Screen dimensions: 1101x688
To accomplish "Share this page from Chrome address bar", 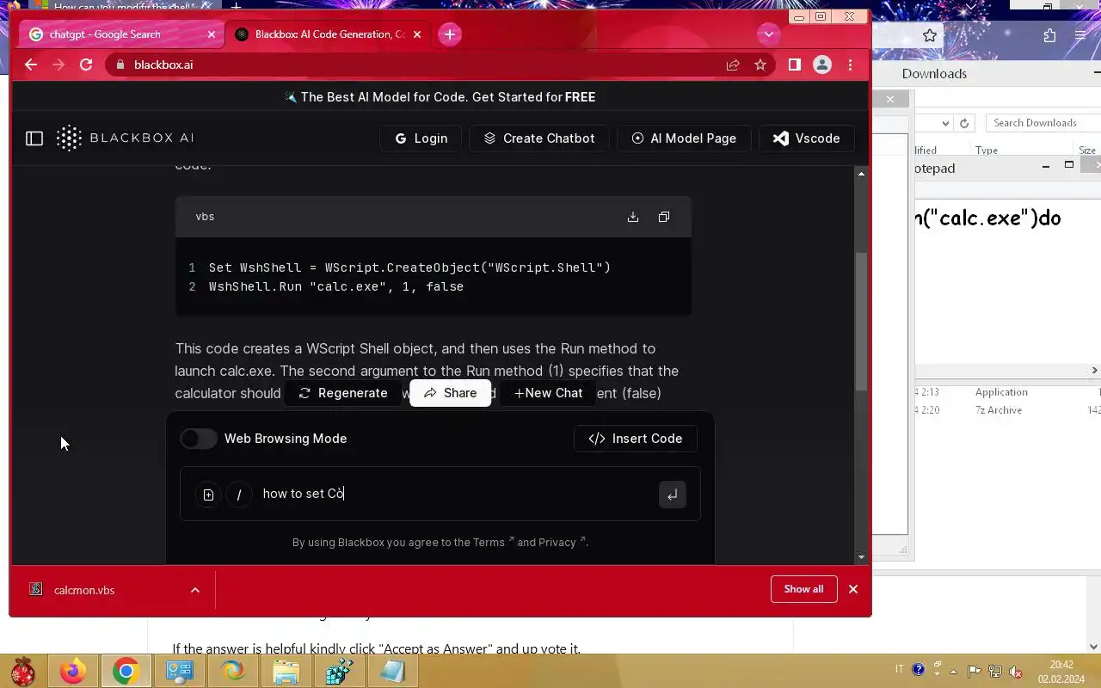I will (x=733, y=64).
